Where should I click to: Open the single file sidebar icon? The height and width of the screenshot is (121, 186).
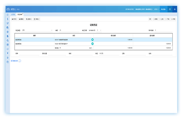click(8, 36)
